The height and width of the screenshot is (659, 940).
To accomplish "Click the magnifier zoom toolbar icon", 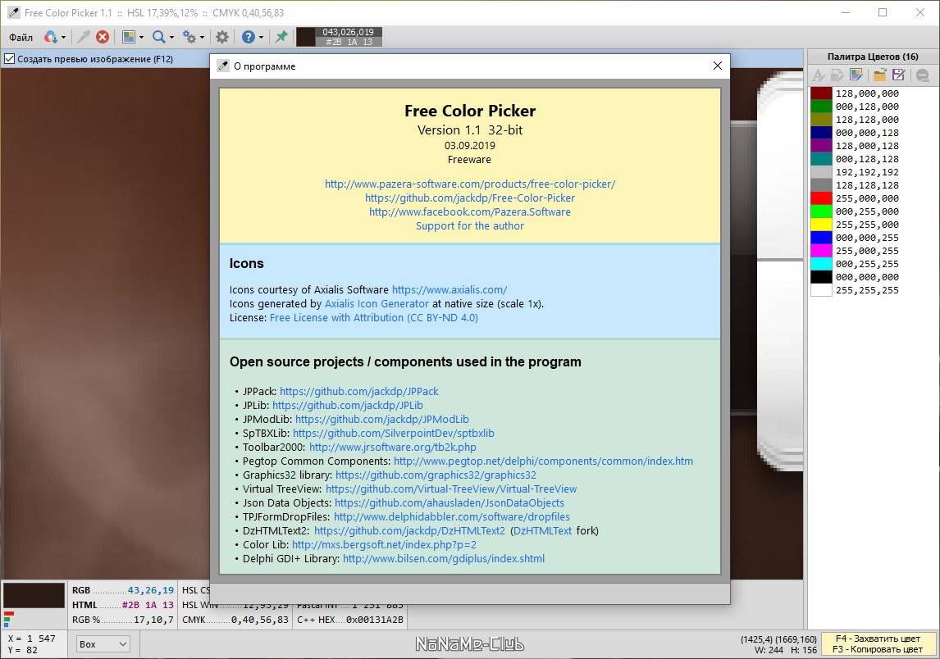I will (x=158, y=37).
